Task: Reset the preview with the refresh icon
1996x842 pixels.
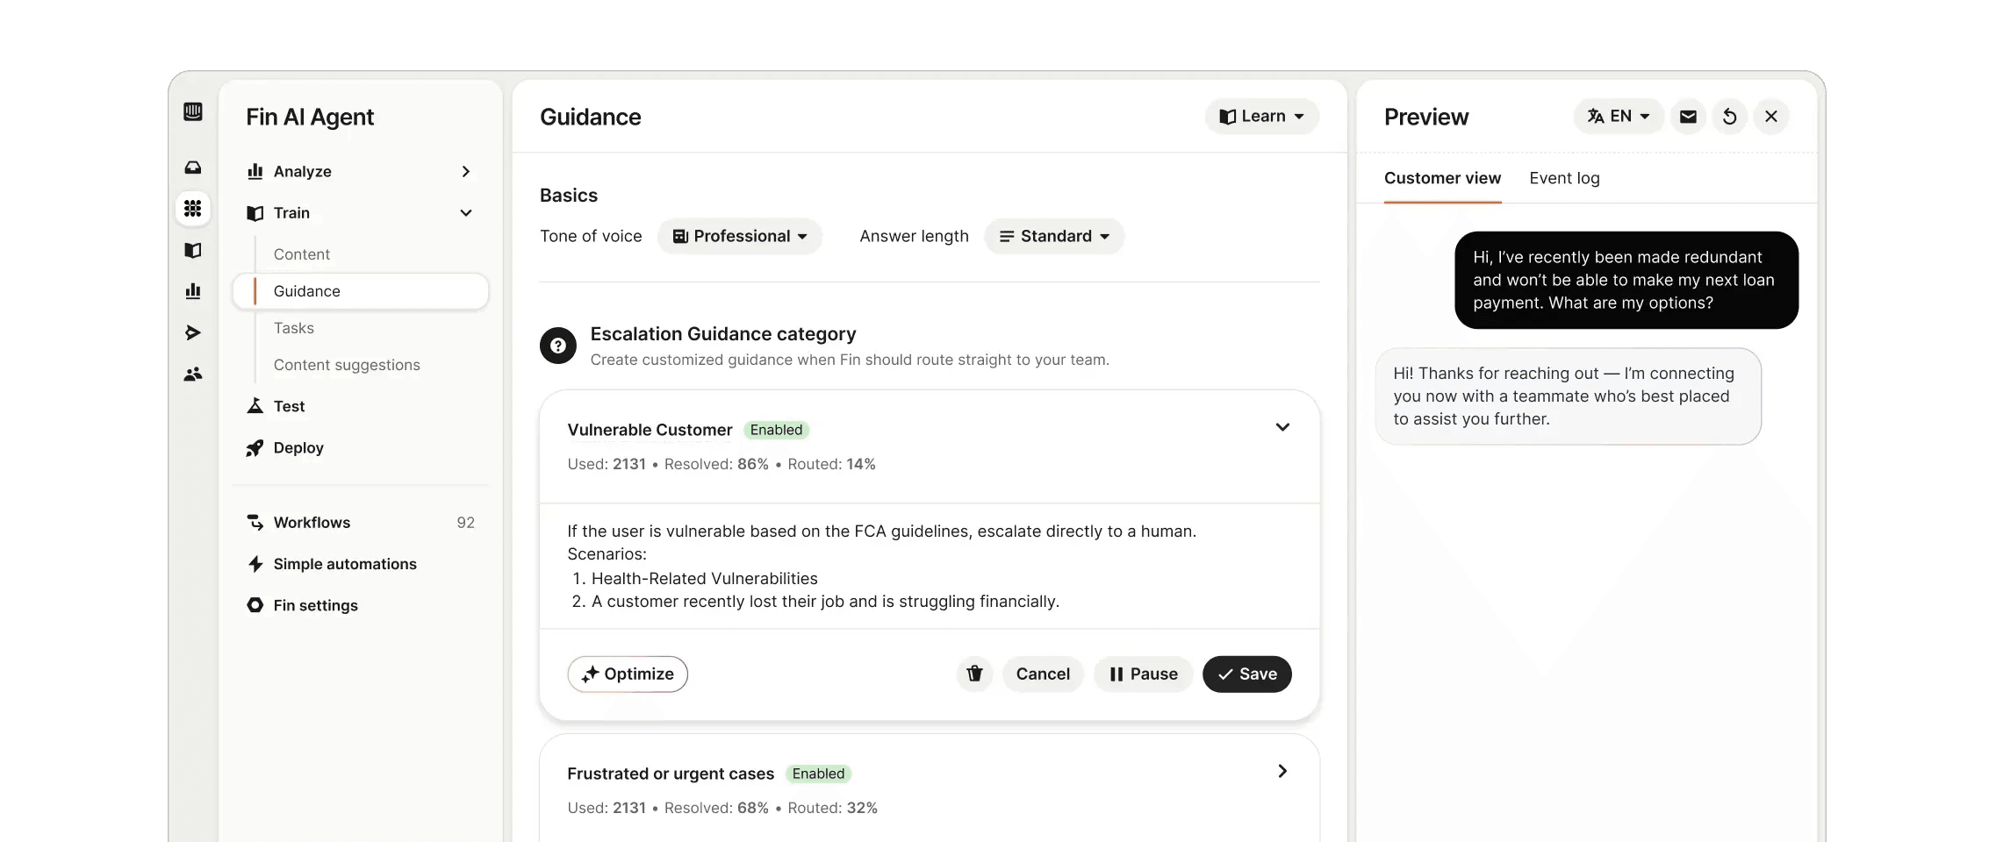Action: pyautogui.click(x=1729, y=117)
